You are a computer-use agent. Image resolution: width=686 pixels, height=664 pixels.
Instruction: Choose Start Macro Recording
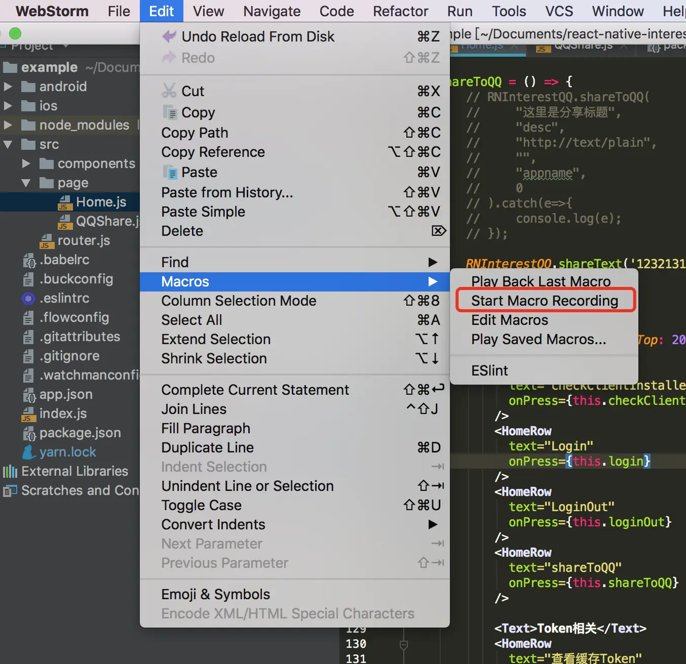[545, 301]
